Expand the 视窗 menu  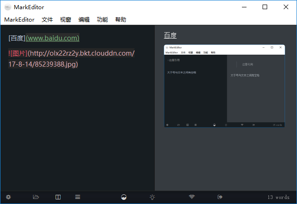pyautogui.click(x=66, y=20)
